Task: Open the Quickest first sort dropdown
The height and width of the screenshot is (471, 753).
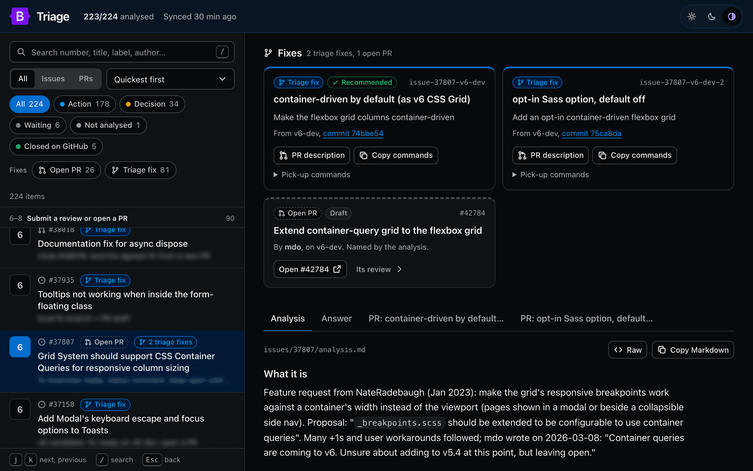Action: point(171,79)
